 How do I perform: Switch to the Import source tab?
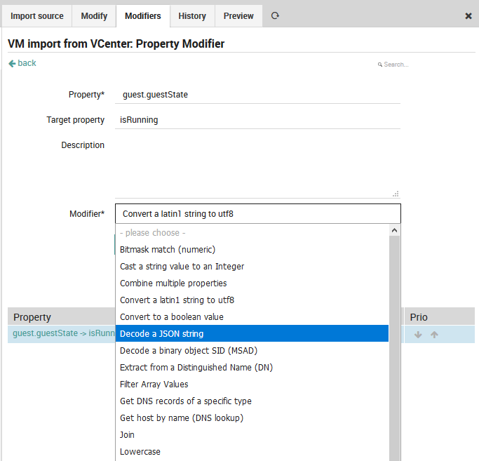pos(37,15)
